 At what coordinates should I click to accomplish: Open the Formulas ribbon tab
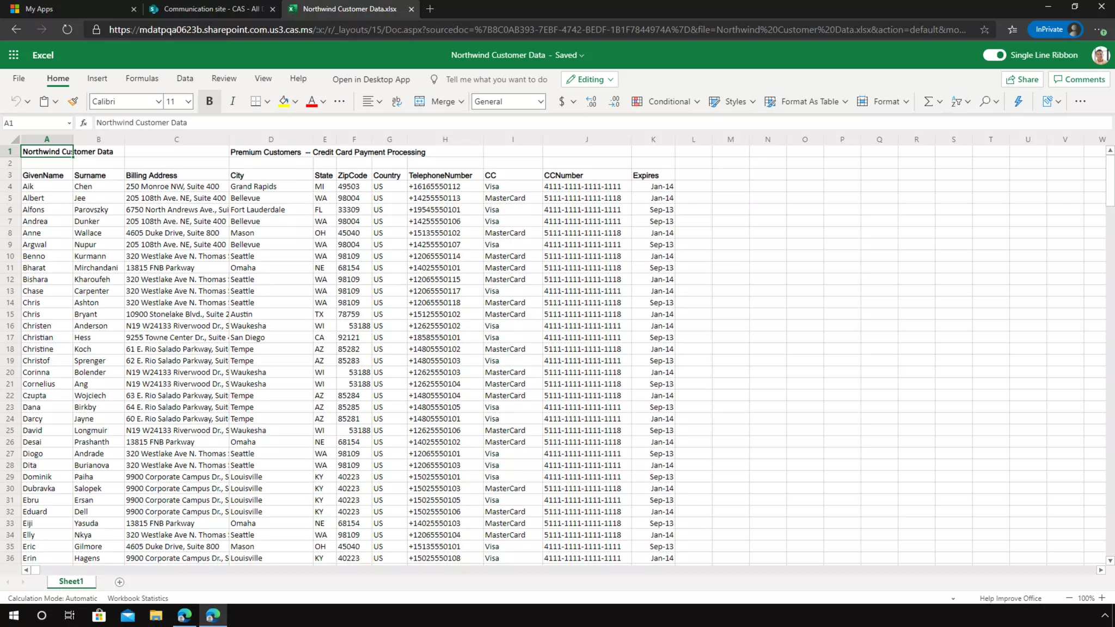142,78
